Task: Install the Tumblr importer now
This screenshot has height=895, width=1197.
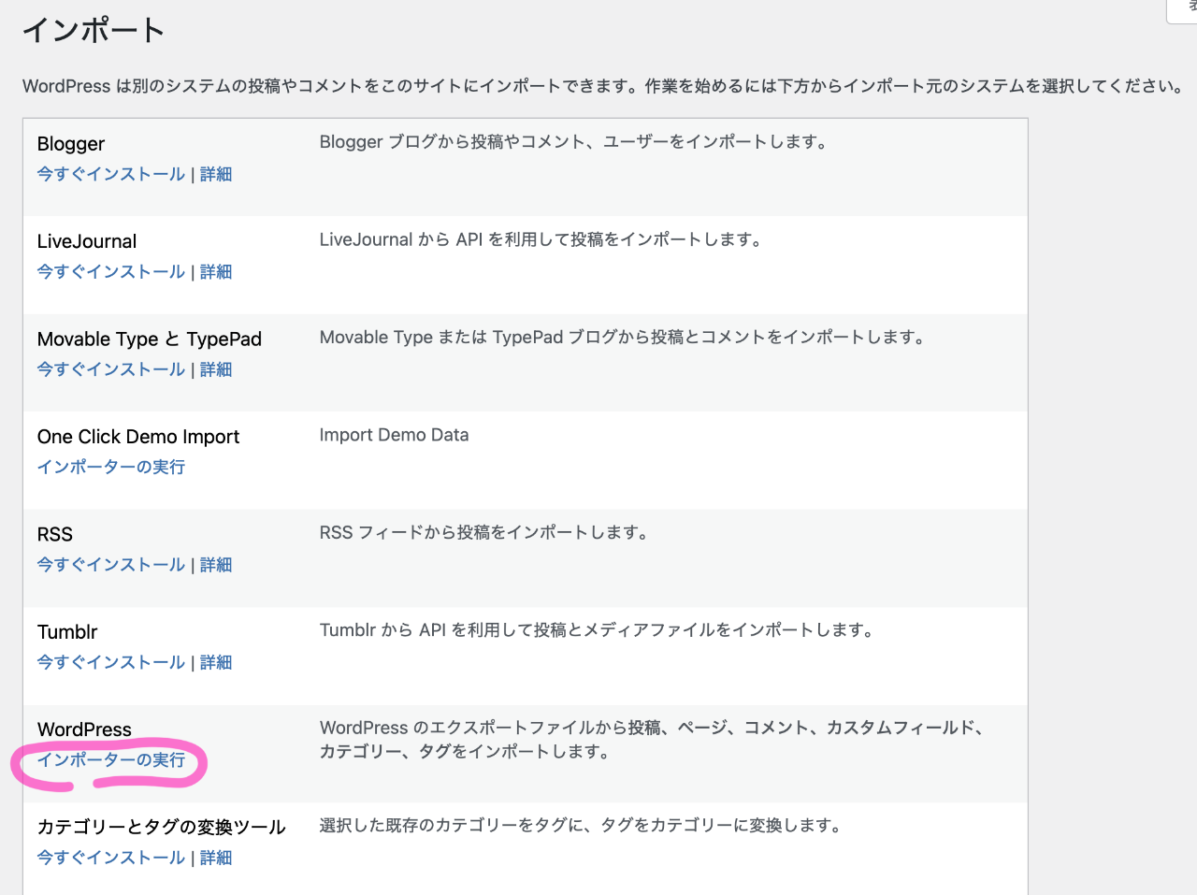Action: (x=111, y=663)
